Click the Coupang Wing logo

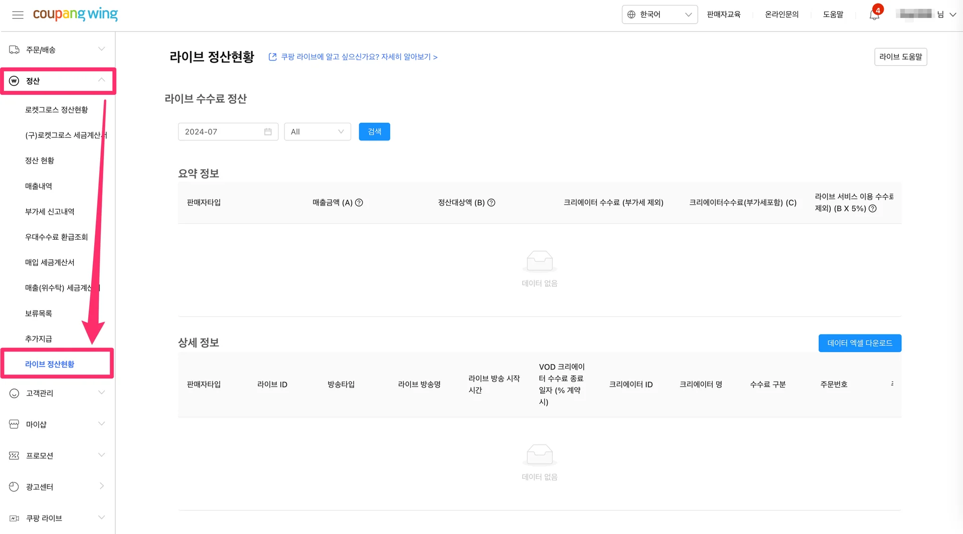point(75,15)
